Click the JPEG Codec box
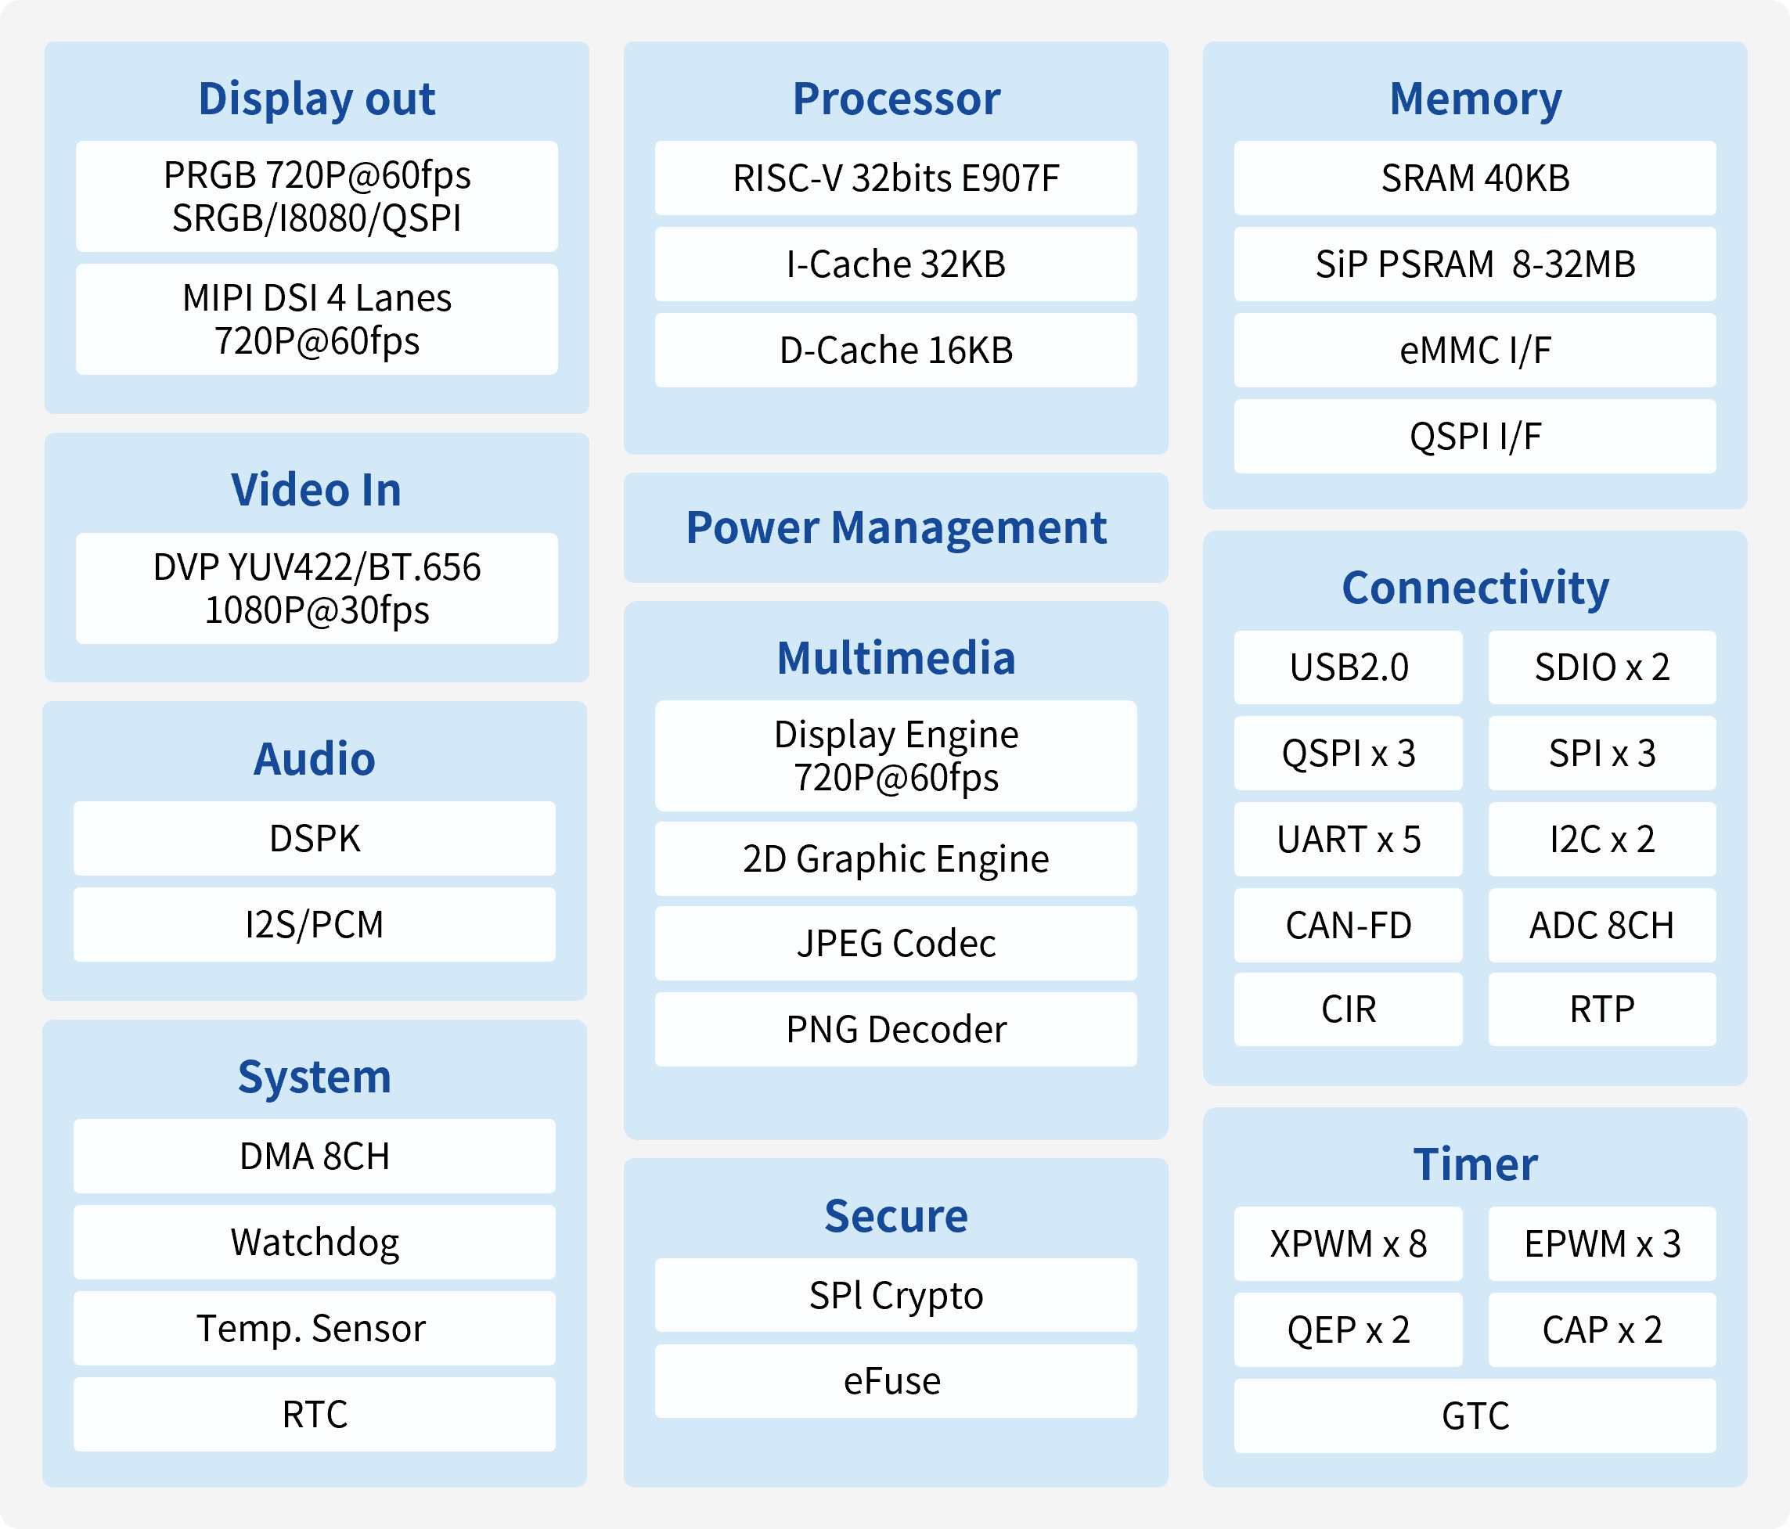 895,944
